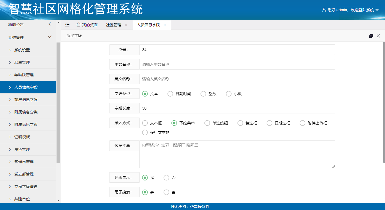This screenshot has height=210, width=385.
Task: Set 列表显示 to 否
Action: pos(166,178)
